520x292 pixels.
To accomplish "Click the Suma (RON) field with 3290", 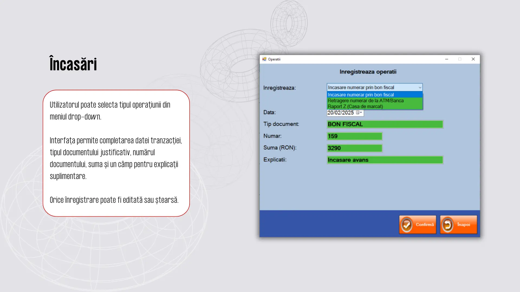I will [355, 148].
